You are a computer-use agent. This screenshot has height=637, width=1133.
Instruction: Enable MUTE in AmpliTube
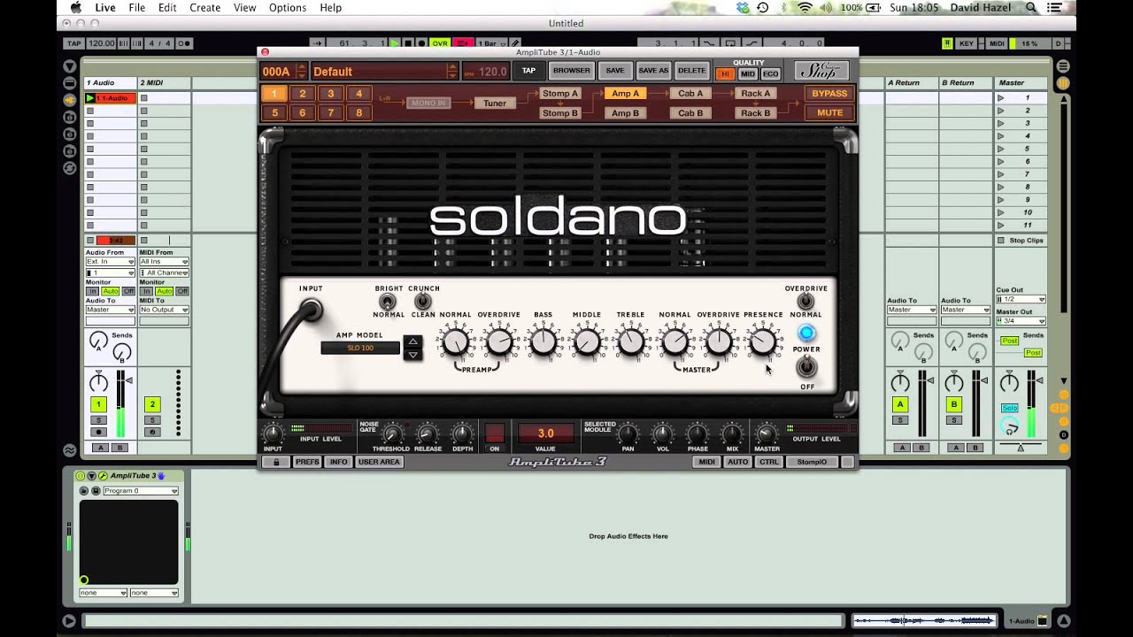[829, 113]
